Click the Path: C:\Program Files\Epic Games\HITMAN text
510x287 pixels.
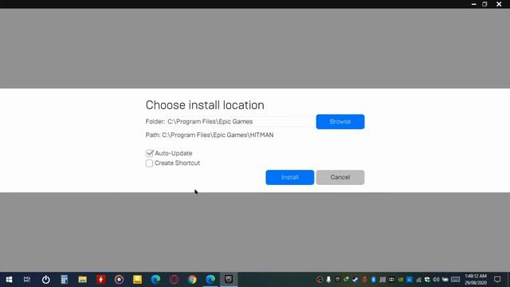click(x=210, y=135)
